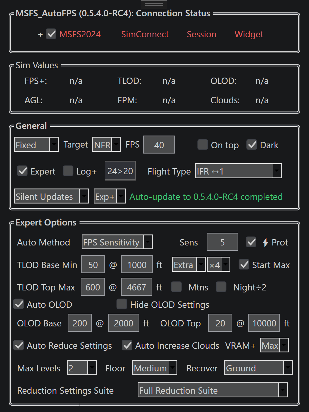
Task: Click the FPS target input field
Action: [159, 145]
